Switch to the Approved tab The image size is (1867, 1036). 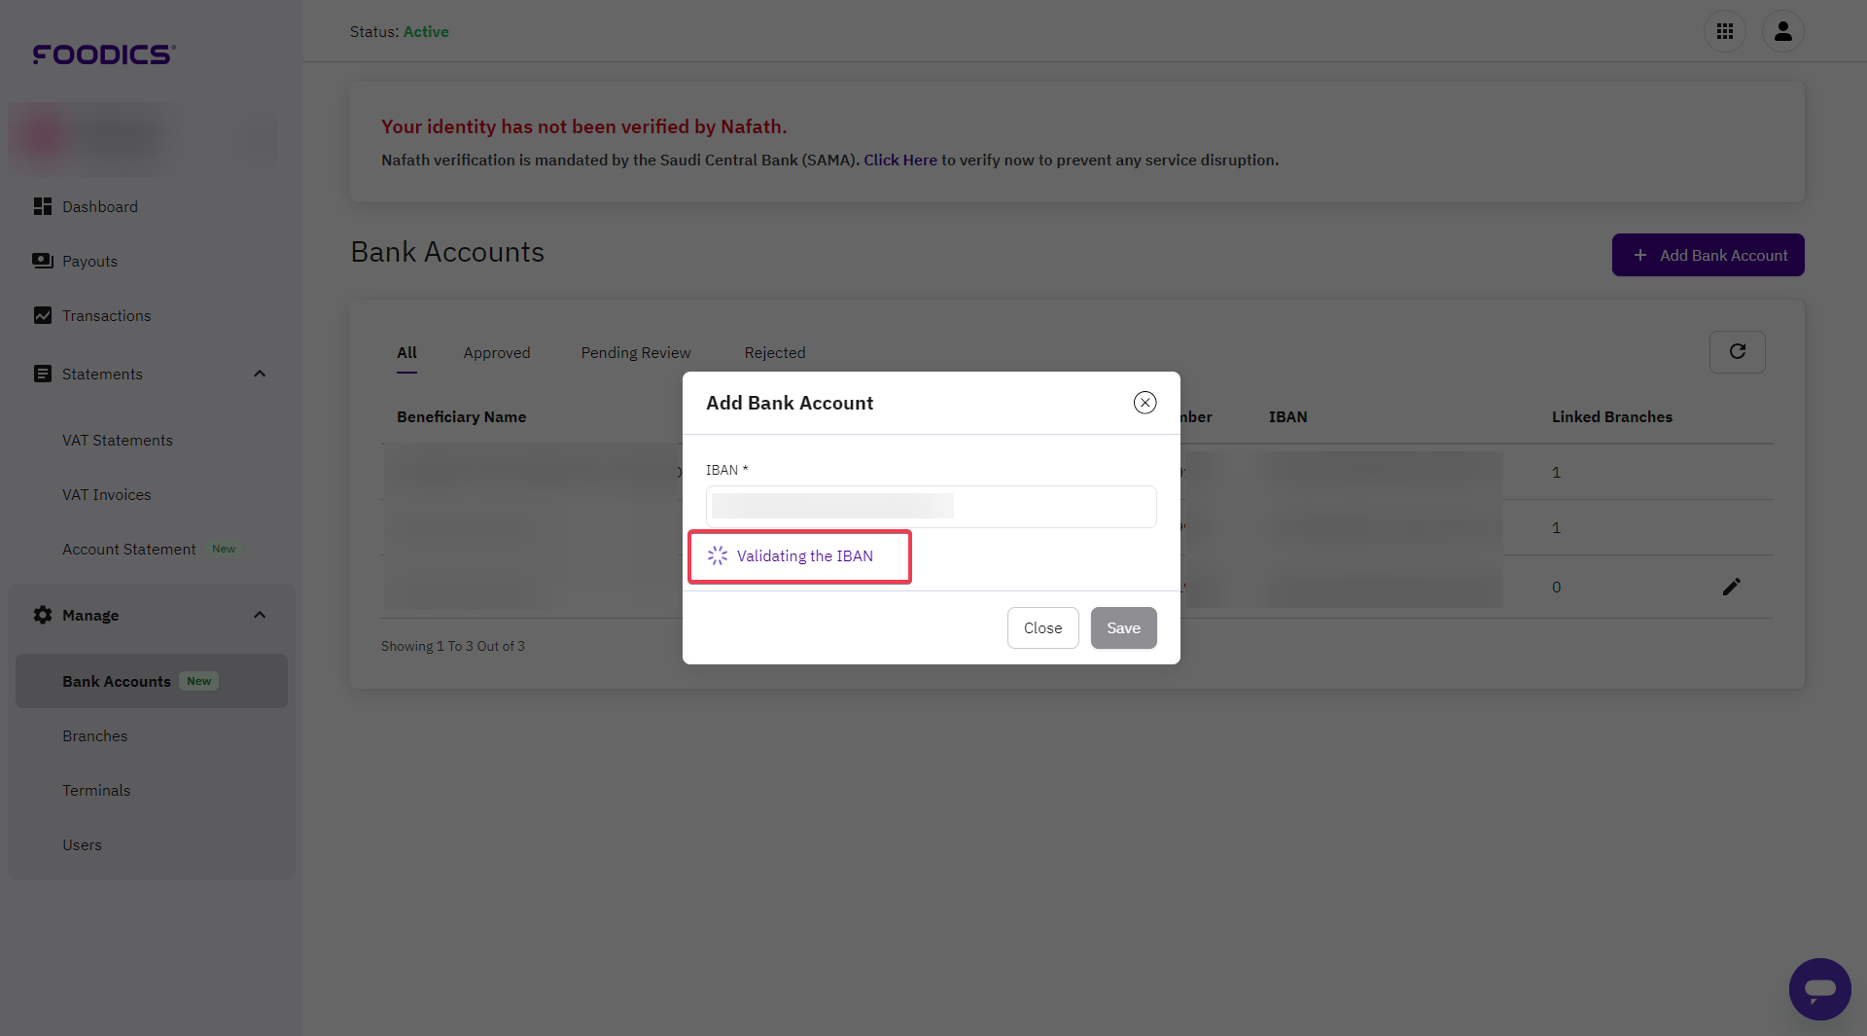(496, 352)
